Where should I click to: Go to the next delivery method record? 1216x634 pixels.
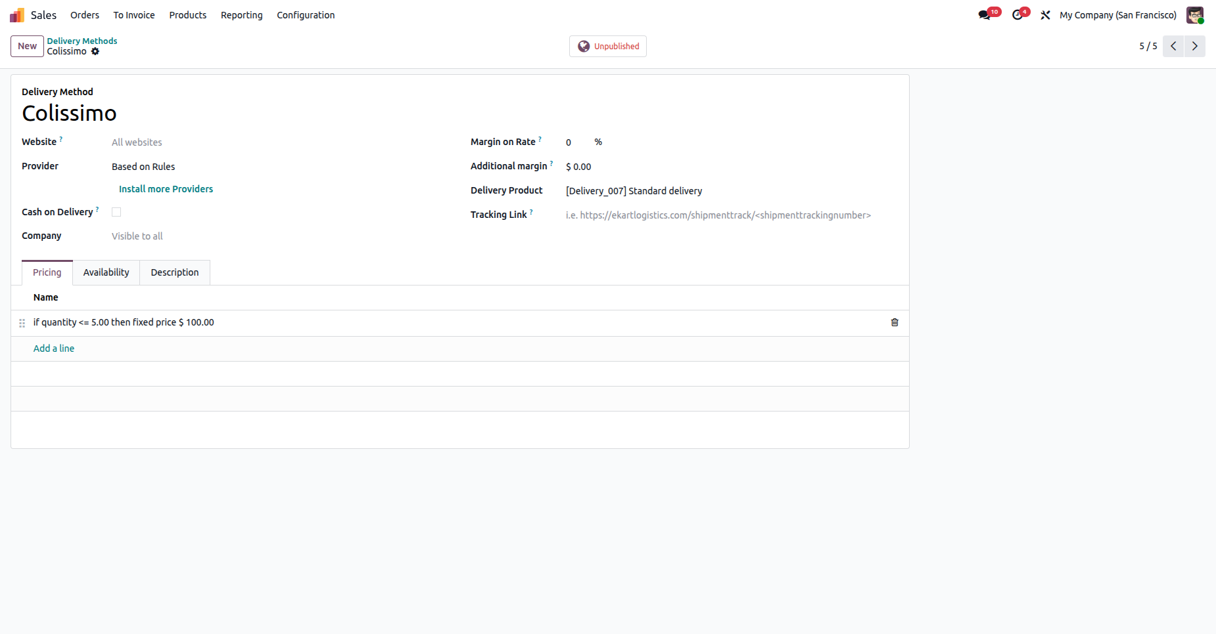[1195, 46]
